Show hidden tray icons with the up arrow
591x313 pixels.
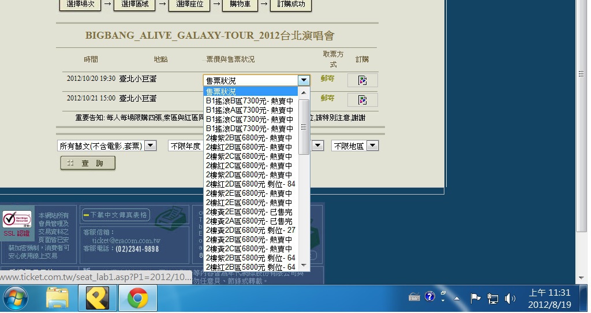point(457,298)
